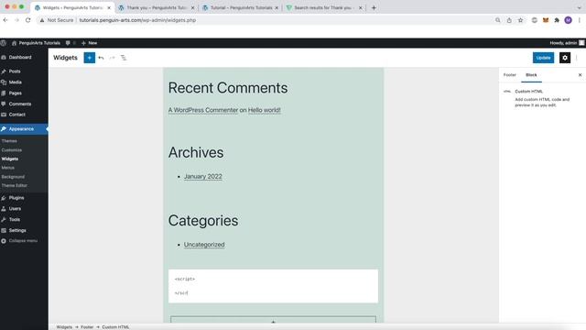The image size is (586, 330).
Task: Open browser zoom search icon
Action: [498, 20]
